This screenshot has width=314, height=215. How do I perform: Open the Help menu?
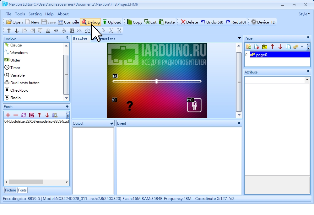(x=49, y=14)
